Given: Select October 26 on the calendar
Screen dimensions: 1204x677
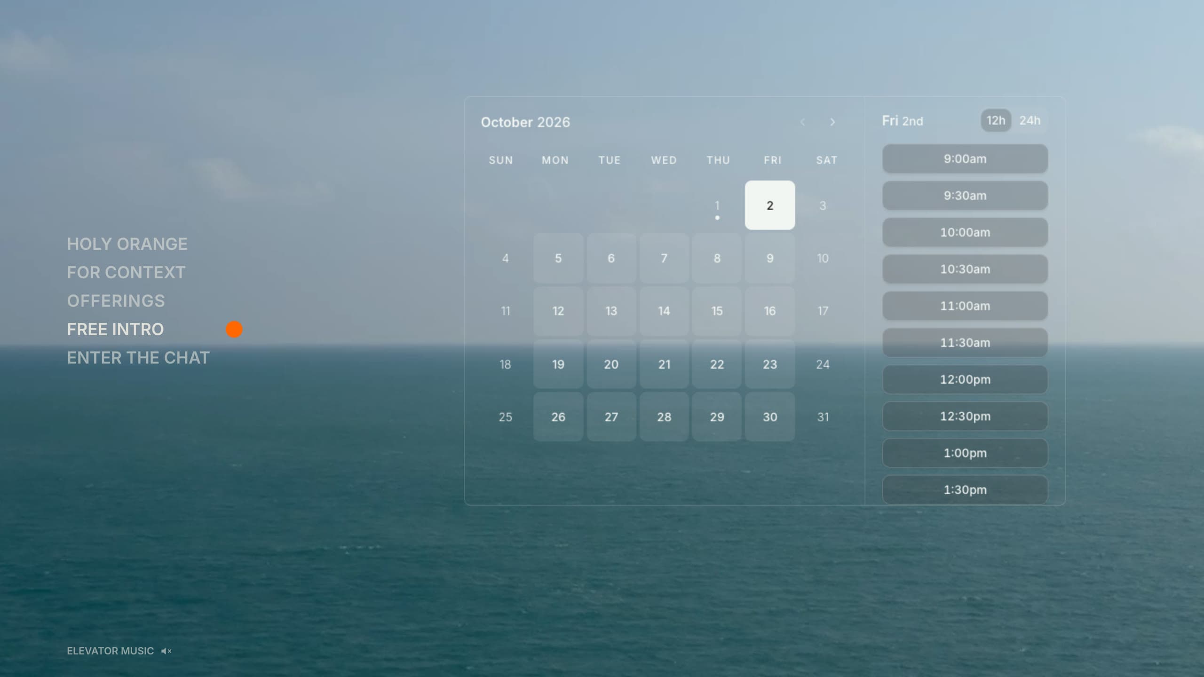Looking at the screenshot, I should point(558,417).
